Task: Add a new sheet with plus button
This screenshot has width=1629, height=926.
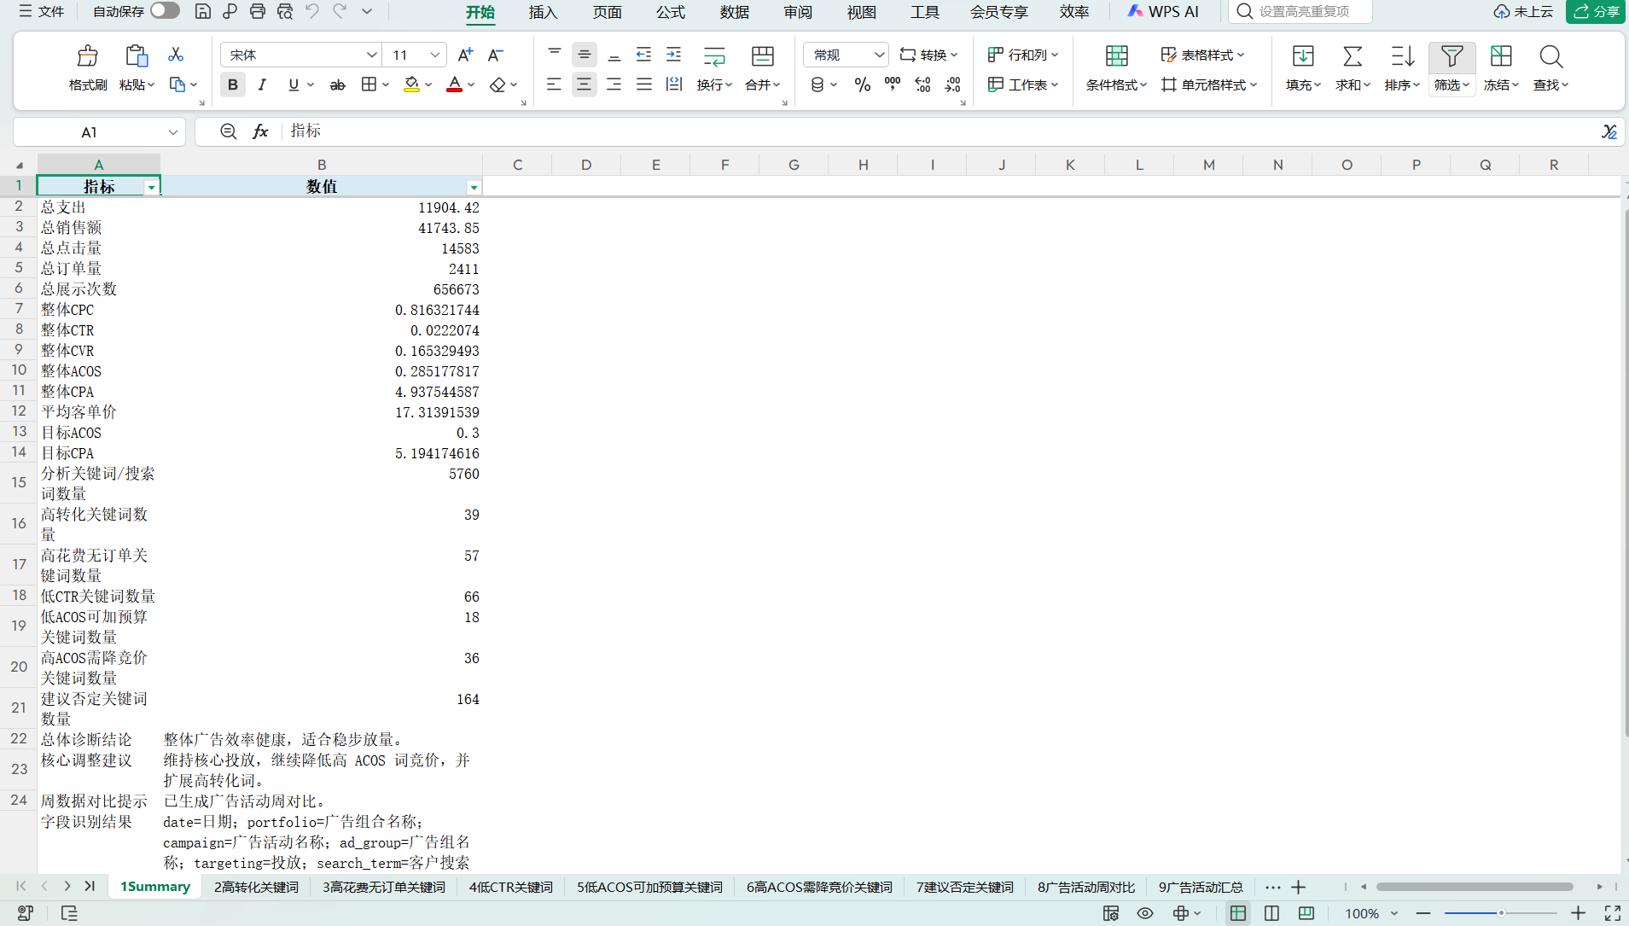Action: (x=1298, y=888)
